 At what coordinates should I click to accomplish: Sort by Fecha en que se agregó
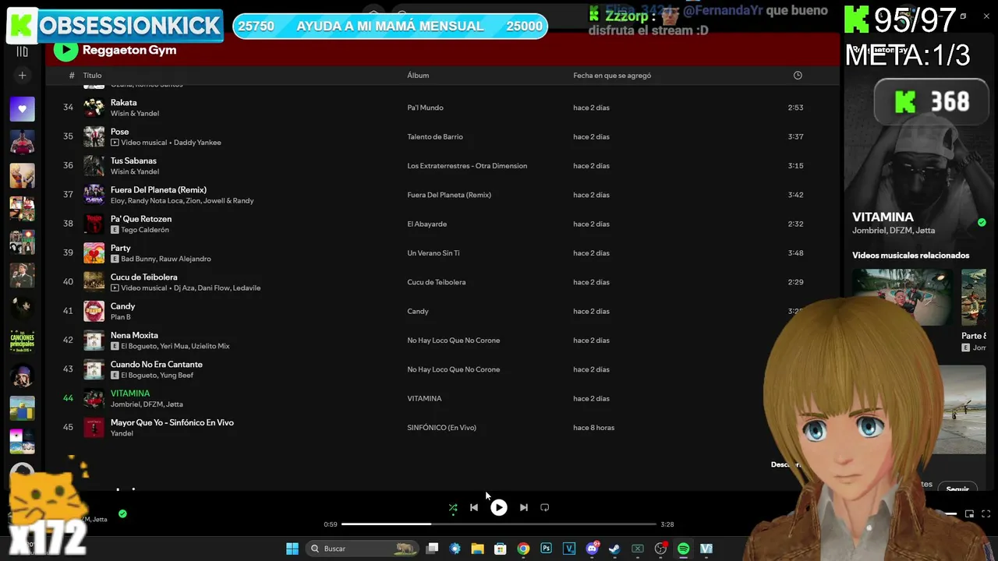(x=612, y=76)
